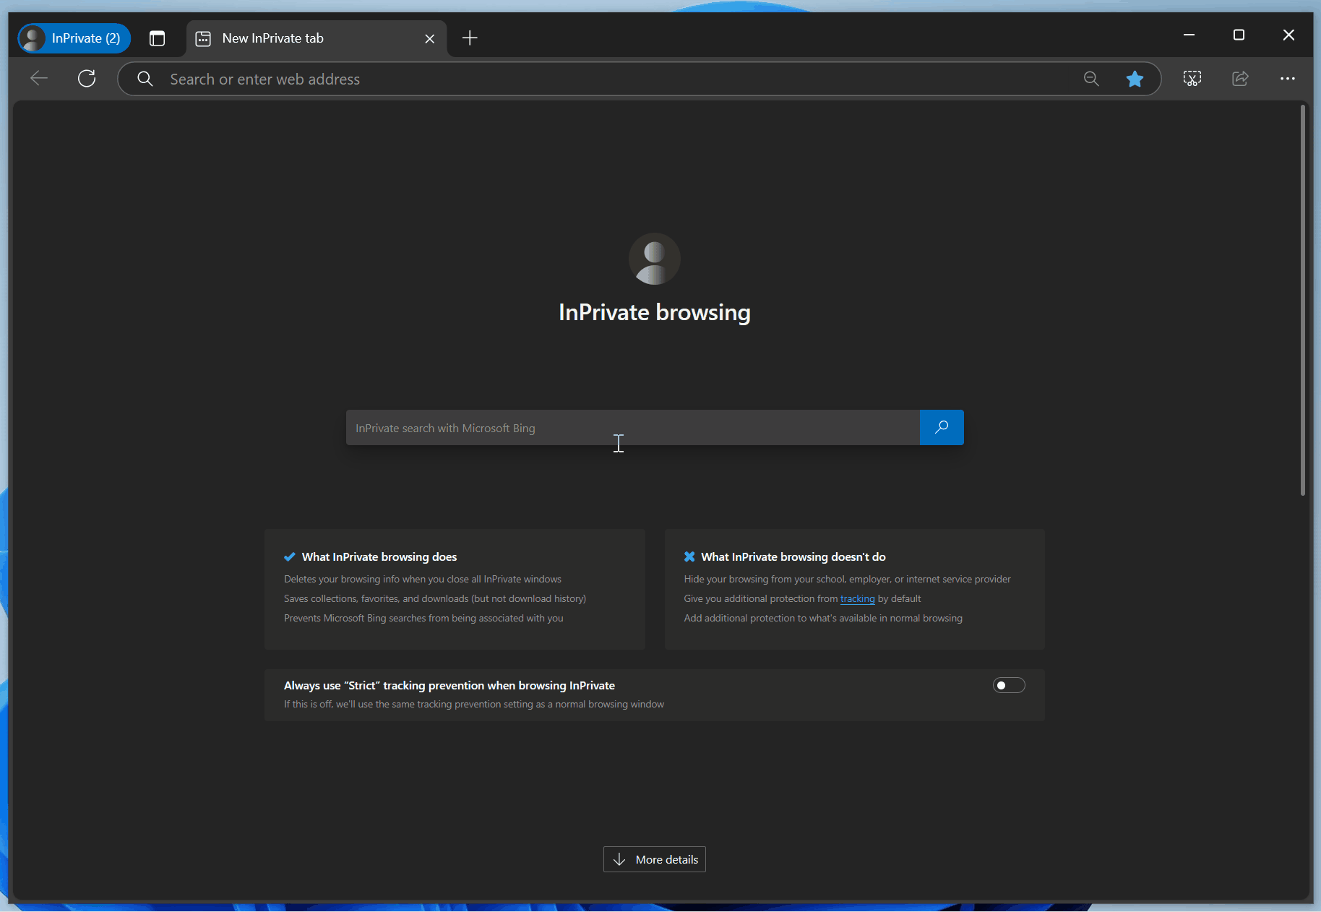The height and width of the screenshot is (912, 1321).
Task: Click the blue favorites star icon
Action: coord(1135,79)
